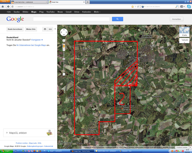Click the print icon
Viewport: 192px width, 153px height.
[45, 29]
